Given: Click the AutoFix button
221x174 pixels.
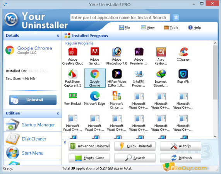Looking at the screenshot, I should click(x=180, y=146).
